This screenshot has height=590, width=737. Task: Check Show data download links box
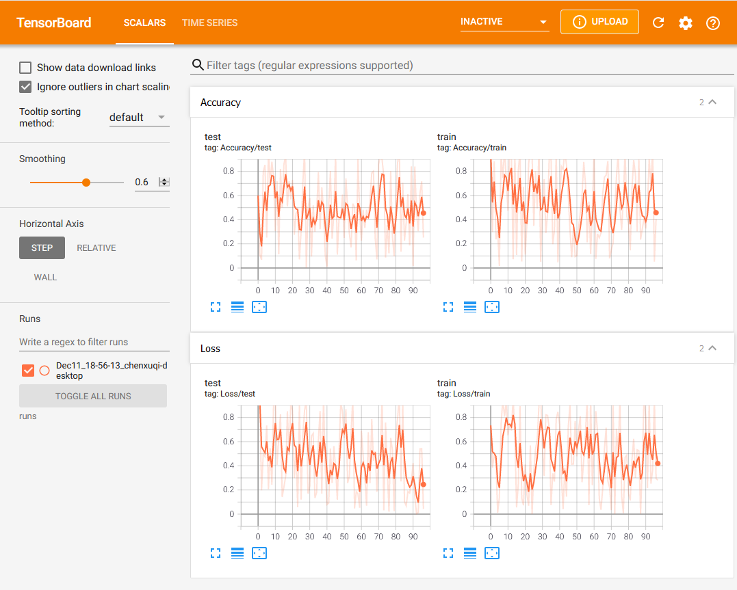[x=25, y=68]
